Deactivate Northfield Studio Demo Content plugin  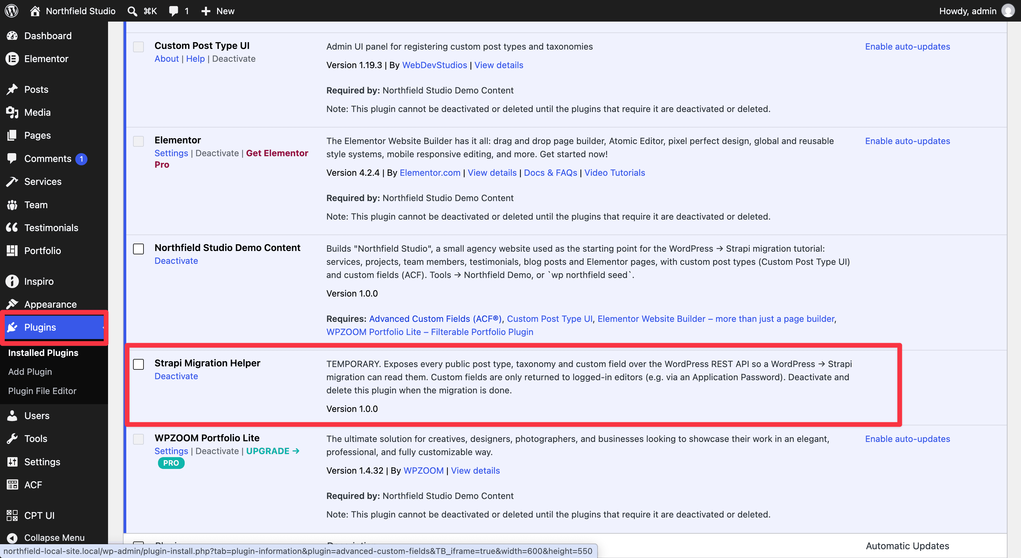176,260
